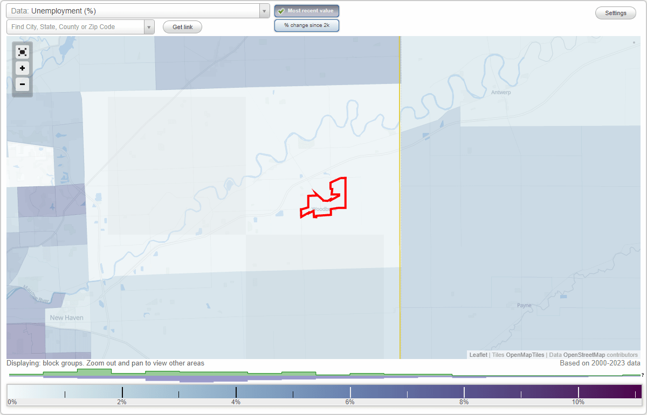Click the 0% label on legend
The width and height of the screenshot is (647, 415).
point(12,402)
